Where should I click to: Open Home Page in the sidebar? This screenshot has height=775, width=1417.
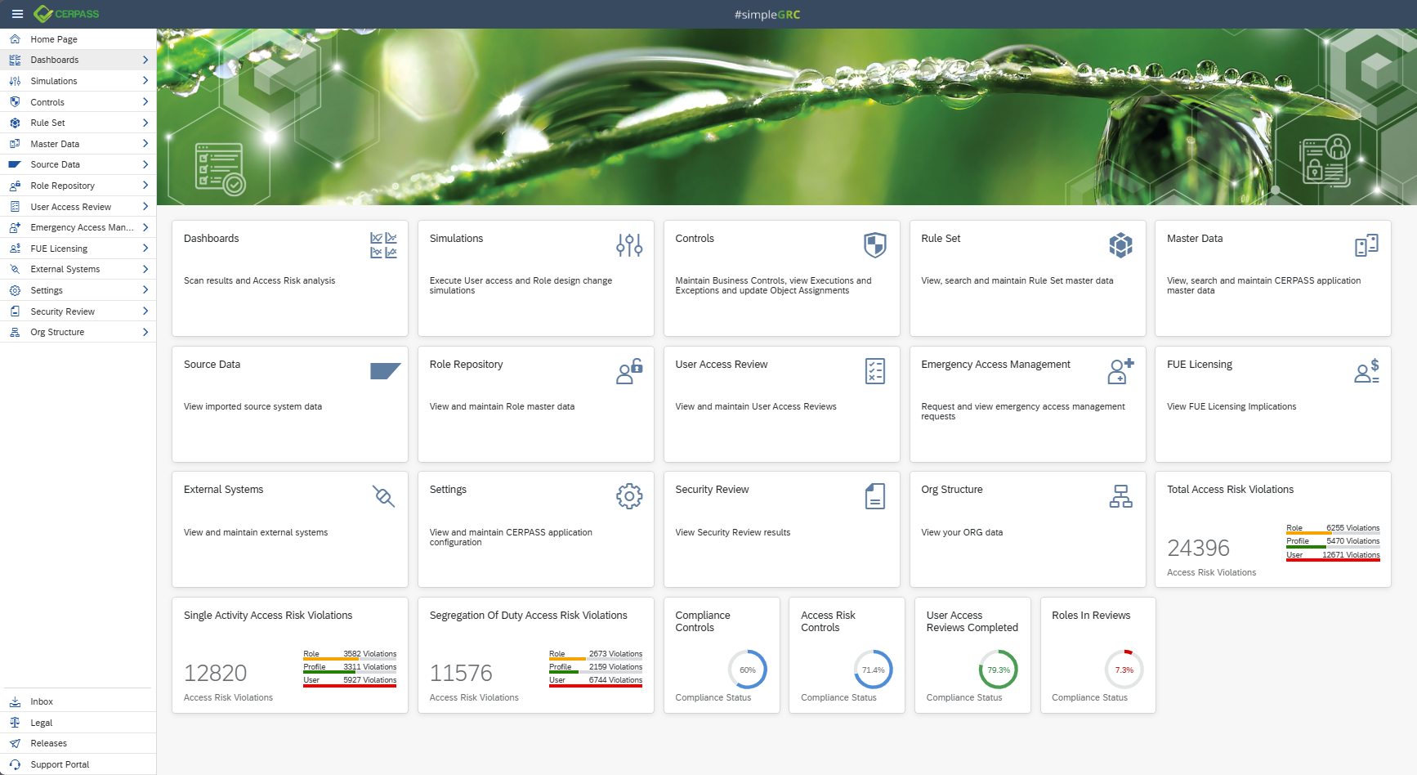[x=78, y=38]
